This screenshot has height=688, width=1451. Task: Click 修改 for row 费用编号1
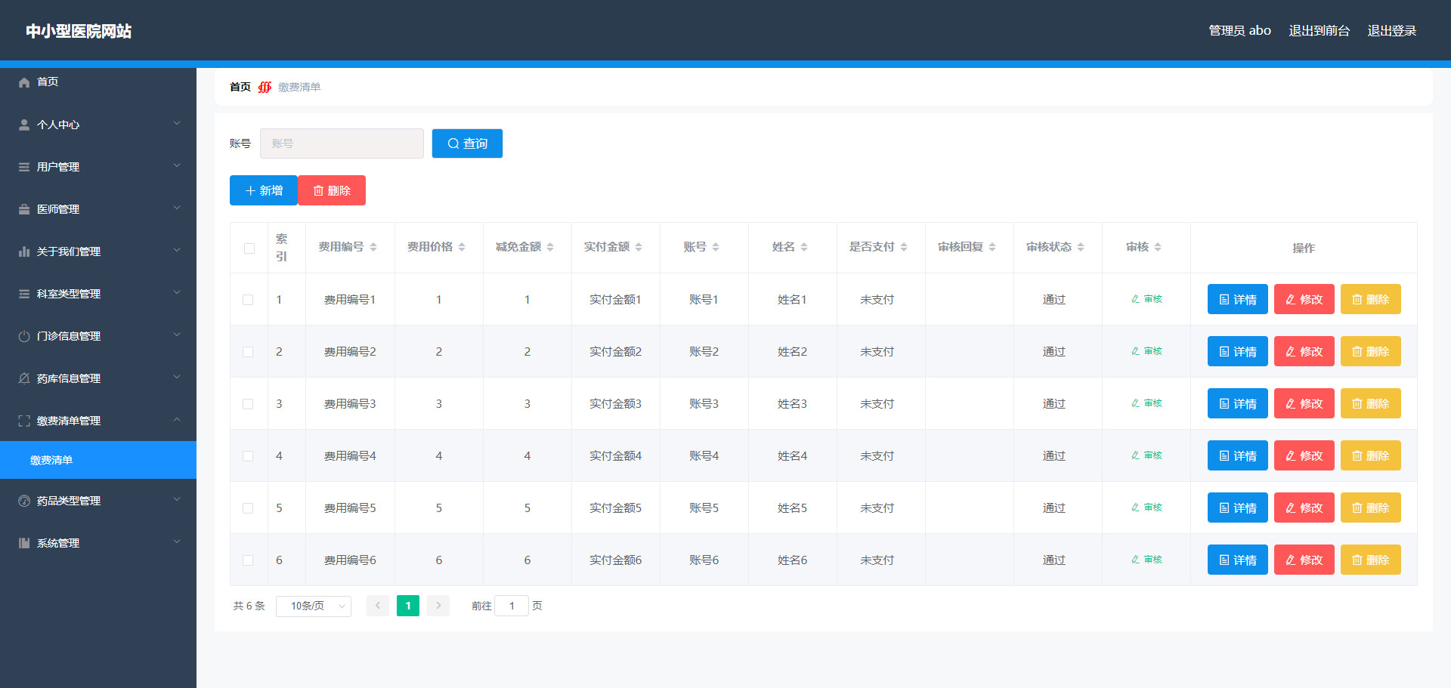(1304, 299)
